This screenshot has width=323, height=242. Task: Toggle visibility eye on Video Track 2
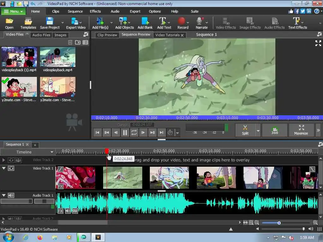point(11,160)
